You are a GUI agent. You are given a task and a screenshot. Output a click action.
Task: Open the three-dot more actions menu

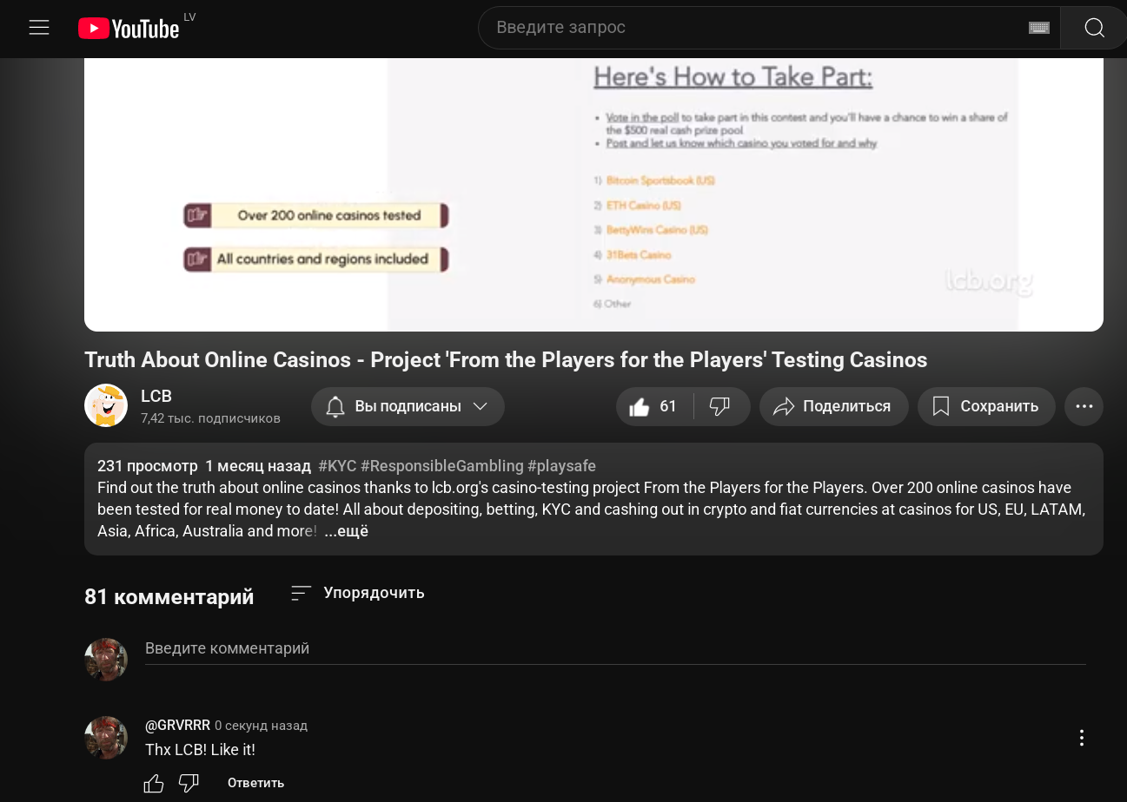point(1084,406)
